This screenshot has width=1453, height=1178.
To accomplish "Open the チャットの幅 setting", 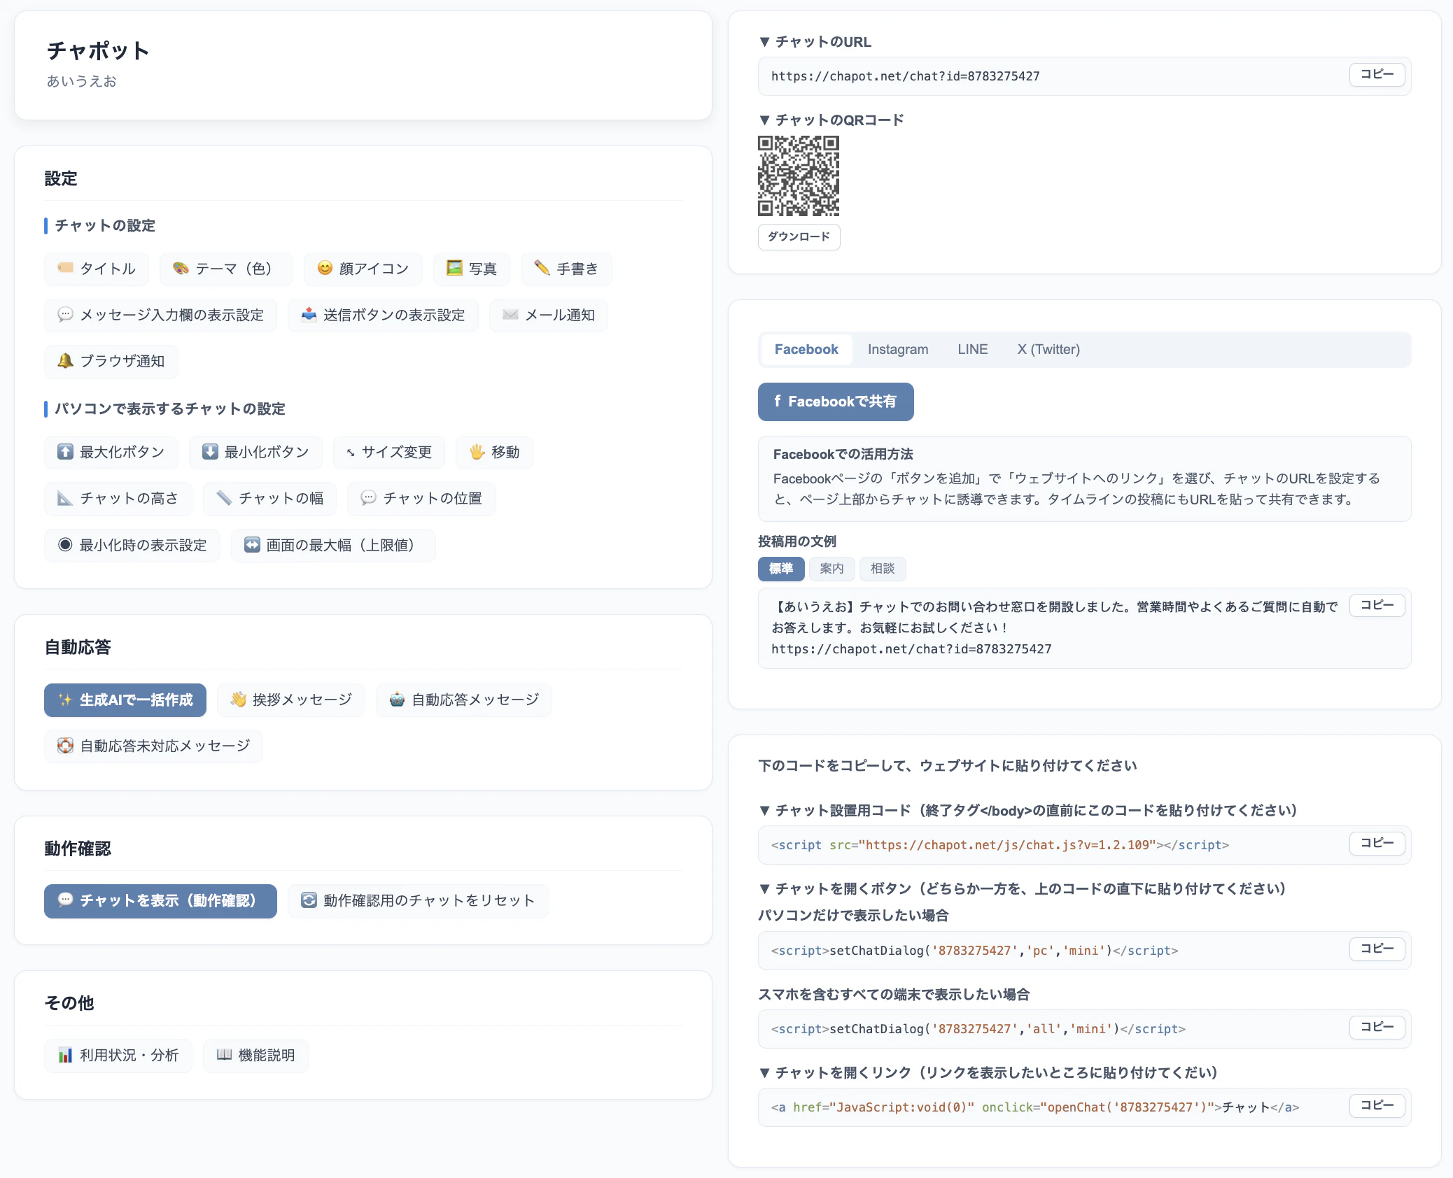I will (x=269, y=498).
